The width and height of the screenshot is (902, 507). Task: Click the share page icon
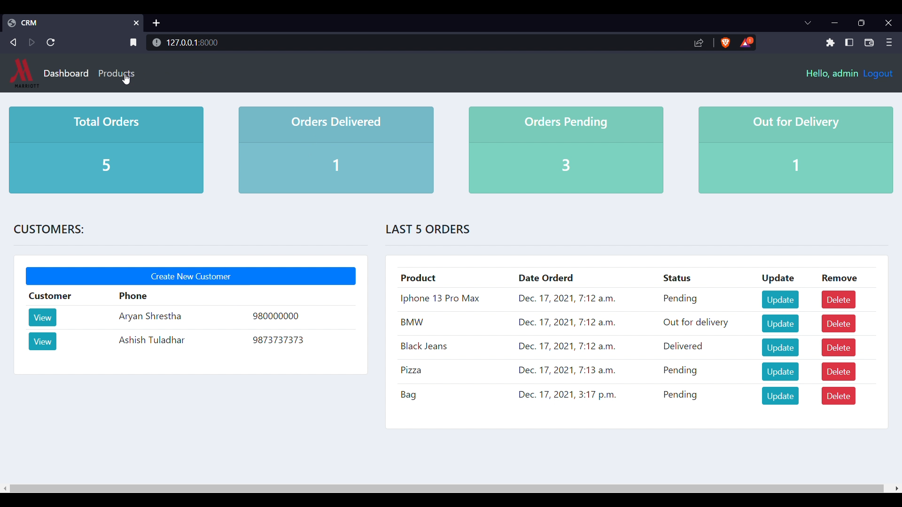[699, 43]
